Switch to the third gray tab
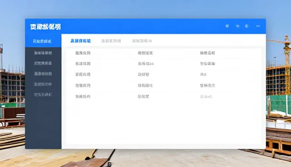Image resolution: width=291 pixels, height=167 pixels. (x=142, y=41)
